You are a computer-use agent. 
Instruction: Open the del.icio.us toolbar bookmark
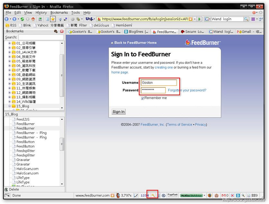(99, 25)
